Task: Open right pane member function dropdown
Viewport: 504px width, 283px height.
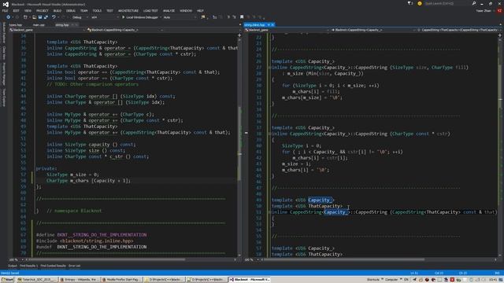Action: pyautogui.click(x=458, y=30)
